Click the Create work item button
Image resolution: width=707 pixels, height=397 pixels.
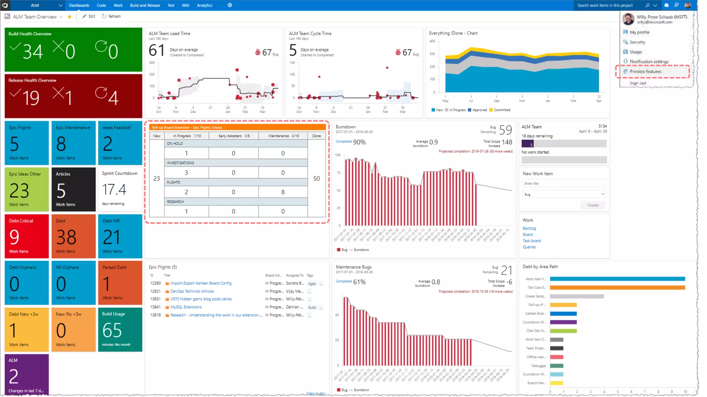click(593, 205)
